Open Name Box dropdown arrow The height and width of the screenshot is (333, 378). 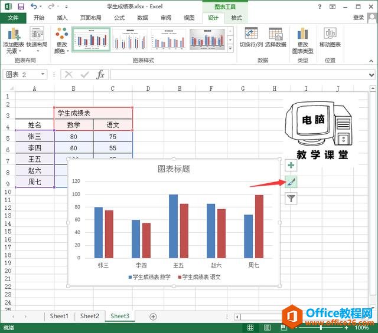pos(43,74)
